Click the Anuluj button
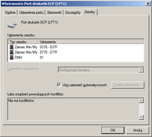Viewport: 152px width, 137px height. click(138, 130)
